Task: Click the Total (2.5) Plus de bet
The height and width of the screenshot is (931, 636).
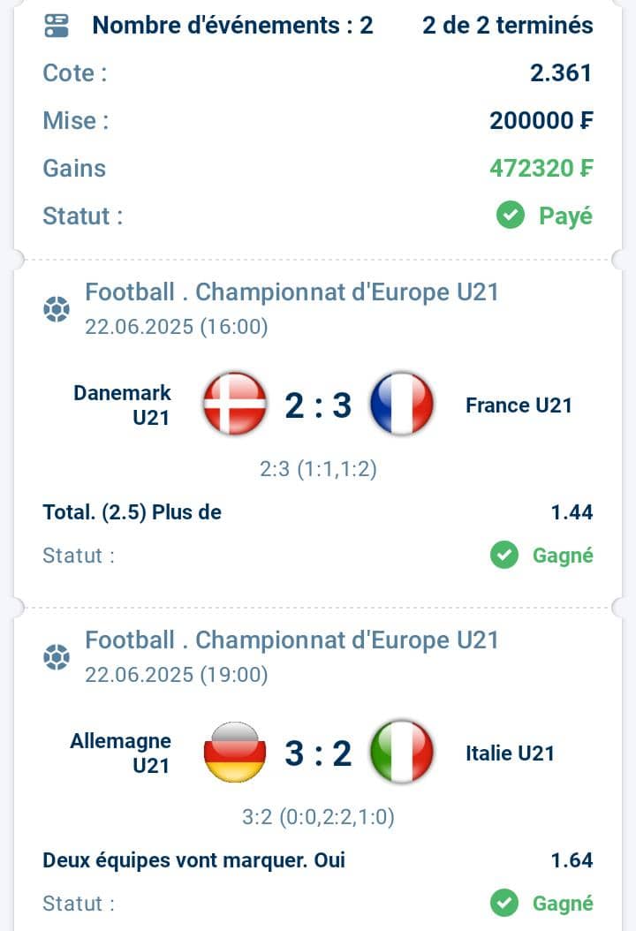Action: click(132, 511)
